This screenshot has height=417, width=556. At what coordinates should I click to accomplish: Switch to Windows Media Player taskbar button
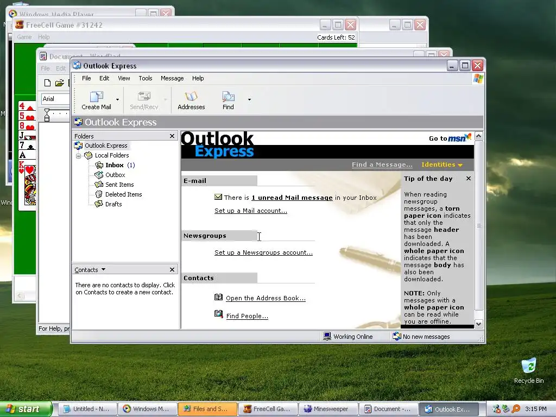point(147,409)
